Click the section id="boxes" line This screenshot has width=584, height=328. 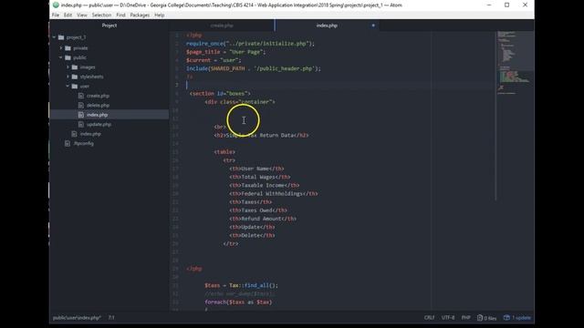[220, 93]
